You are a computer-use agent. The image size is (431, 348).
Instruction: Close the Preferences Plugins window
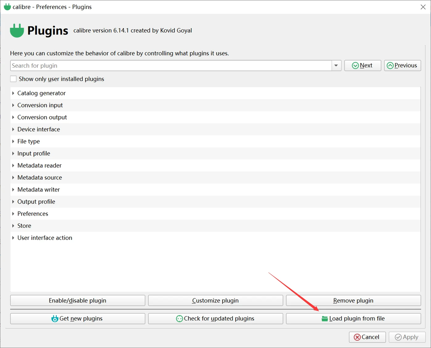(x=423, y=7)
